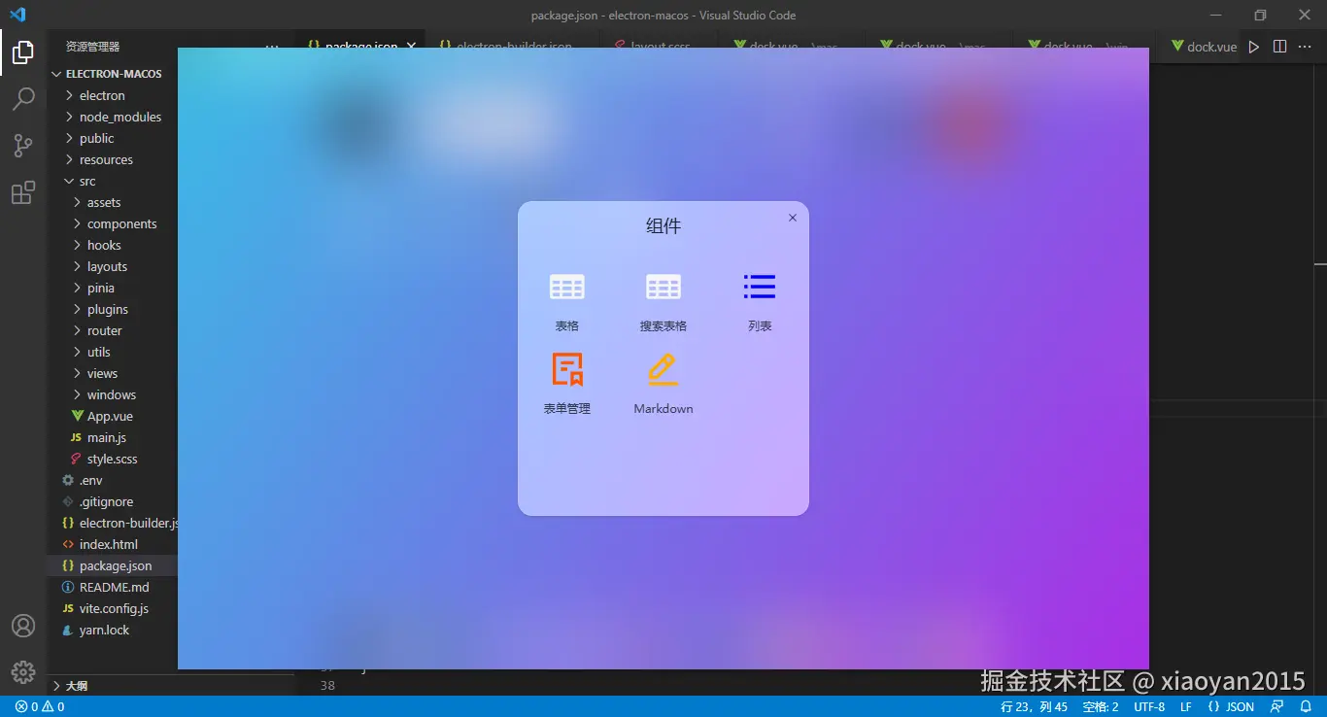Change file encoding UTF-8
The height and width of the screenshot is (717, 1327).
coord(1149,706)
